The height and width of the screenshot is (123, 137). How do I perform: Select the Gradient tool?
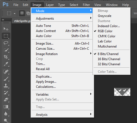(x=6, y=107)
